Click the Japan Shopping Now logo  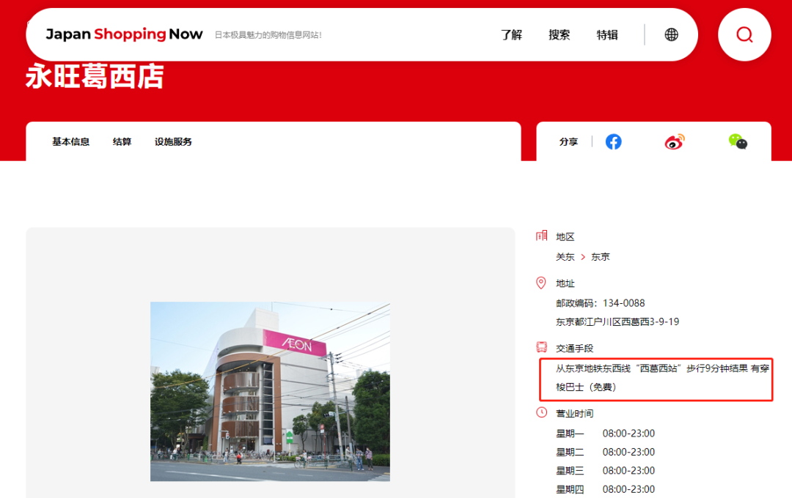124,34
